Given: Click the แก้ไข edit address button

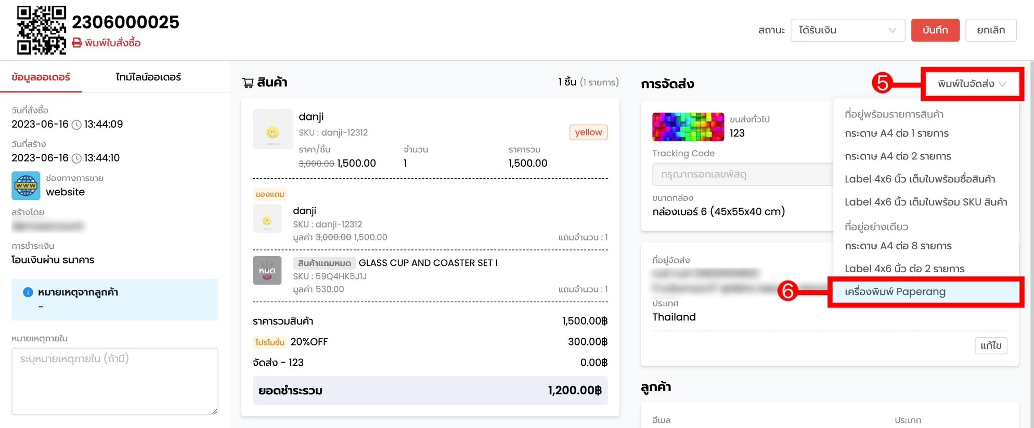Looking at the screenshot, I should coord(990,345).
